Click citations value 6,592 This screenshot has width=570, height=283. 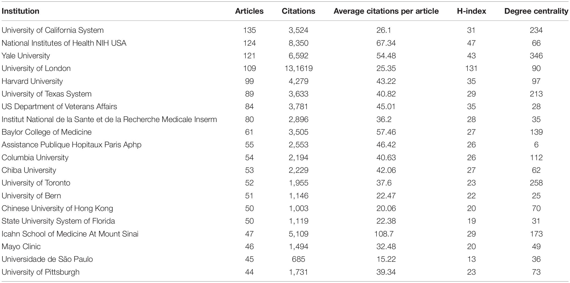click(x=298, y=56)
